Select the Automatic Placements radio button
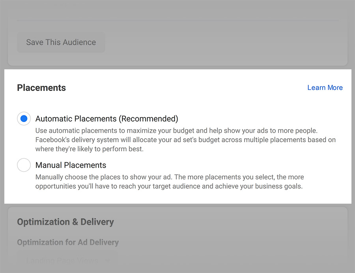This screenshot has height=273, width=355. (x=24, y=119)
